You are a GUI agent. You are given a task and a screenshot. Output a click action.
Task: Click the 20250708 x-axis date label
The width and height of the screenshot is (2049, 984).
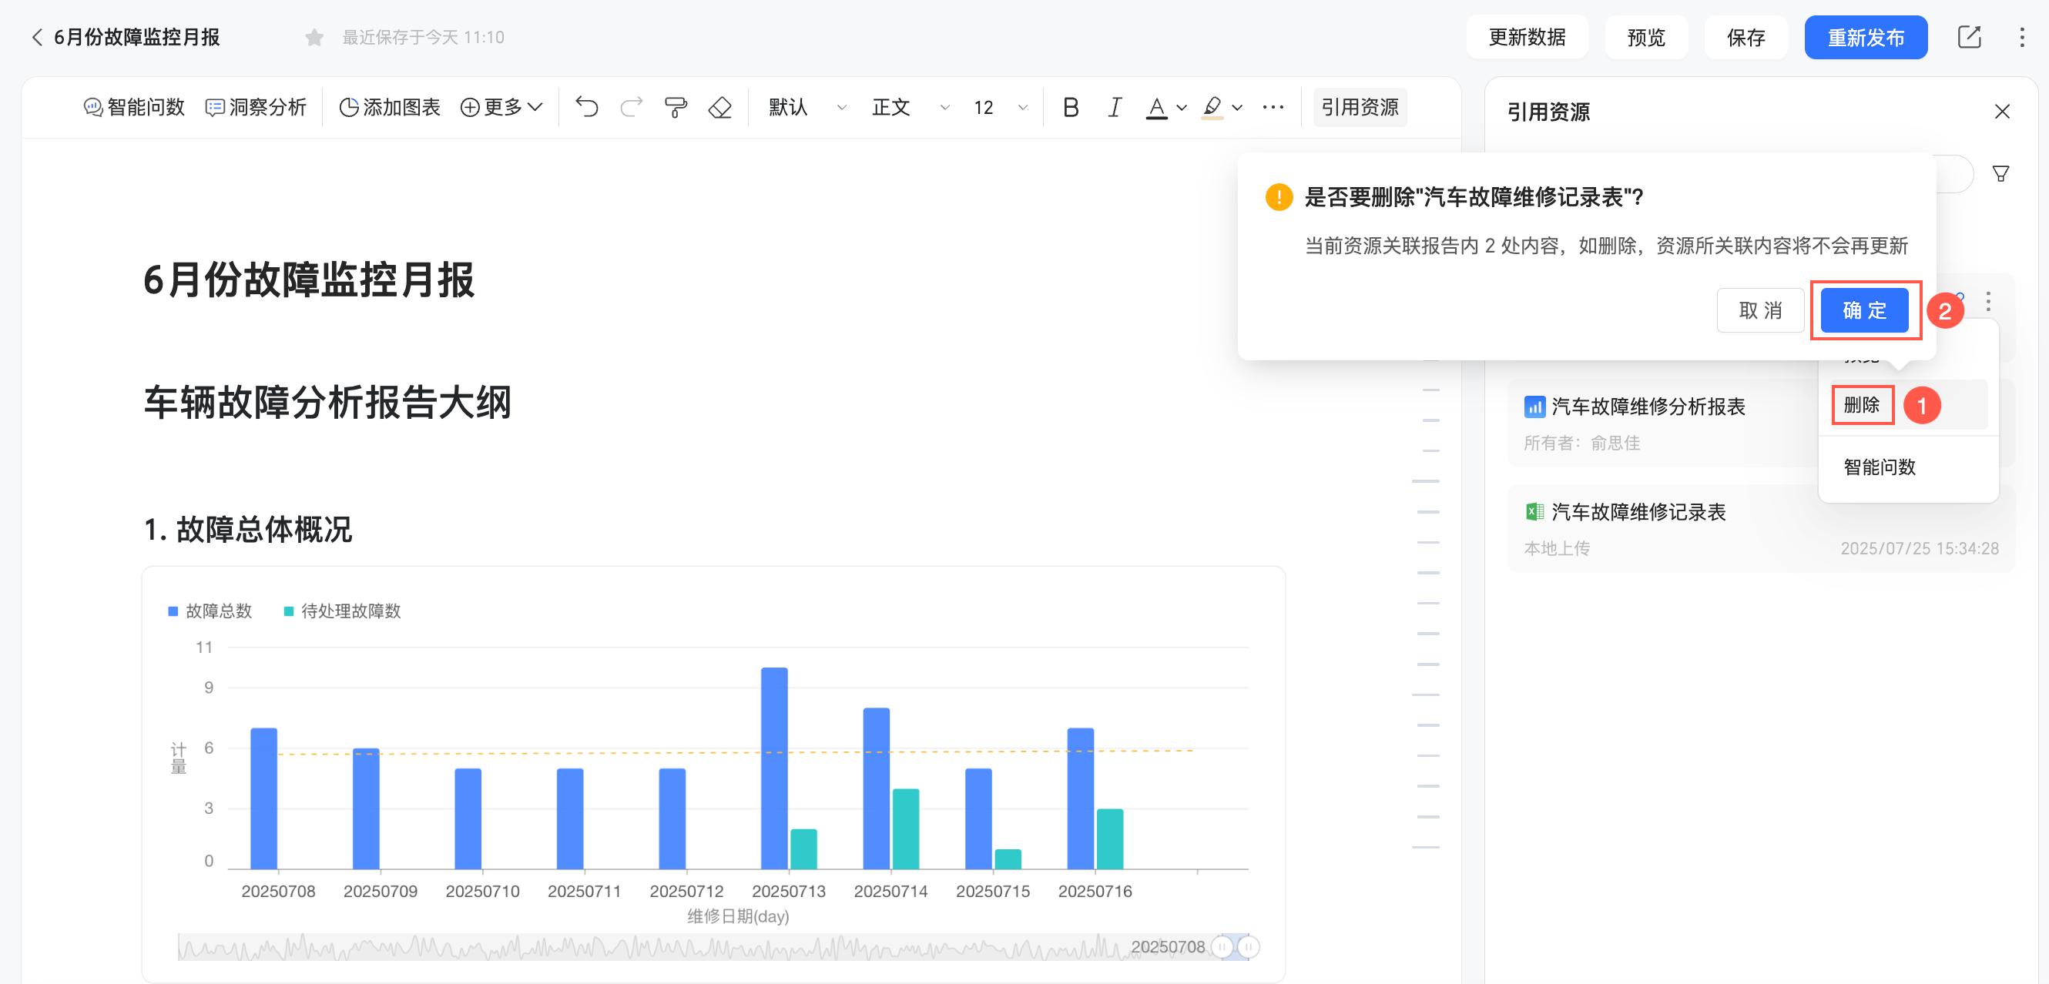(278, 892)
